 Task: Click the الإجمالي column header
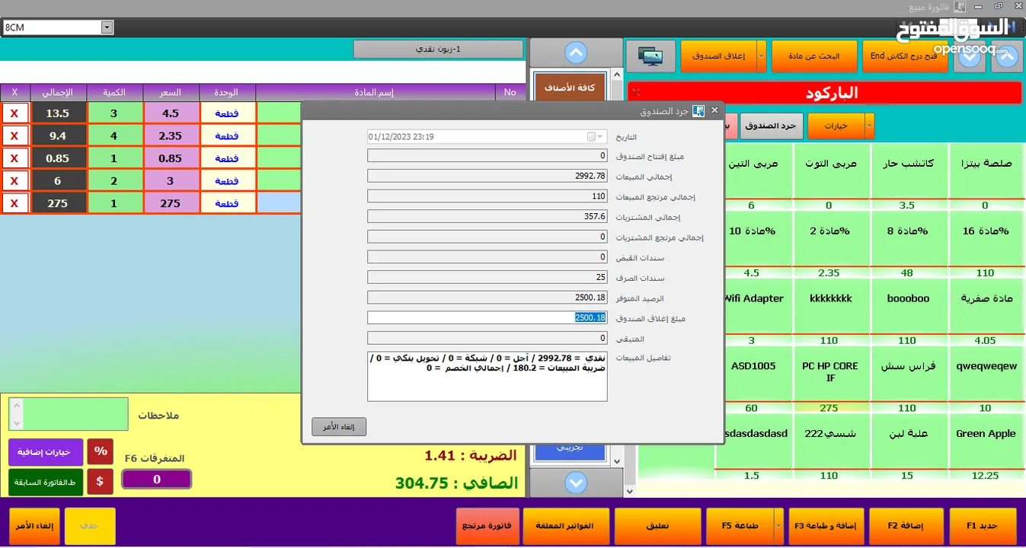coord(57,92)
